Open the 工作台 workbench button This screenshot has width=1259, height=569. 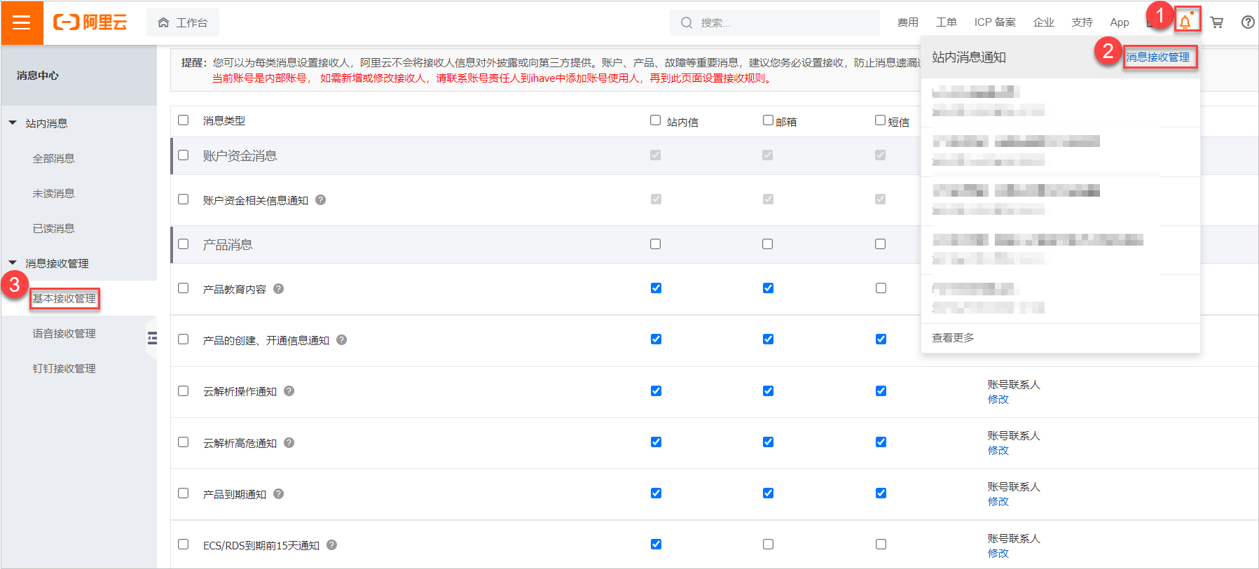pyautogui.click(x=183, y=22)
